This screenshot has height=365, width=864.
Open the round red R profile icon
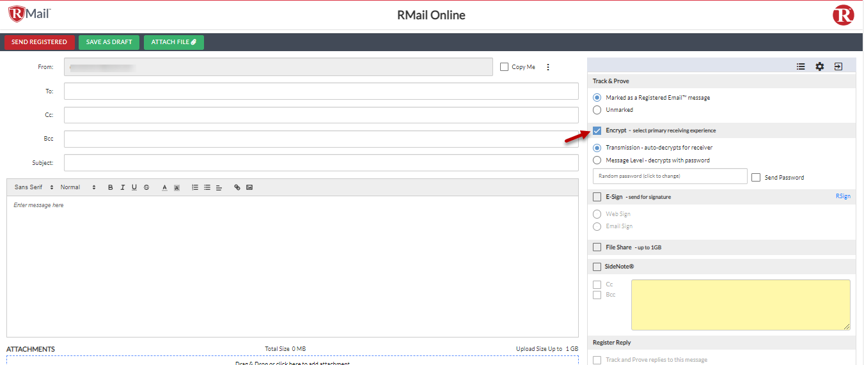(843, 15)
